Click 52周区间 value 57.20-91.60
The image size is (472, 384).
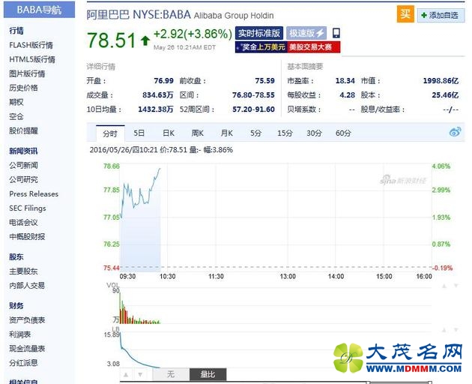[253, 109]
